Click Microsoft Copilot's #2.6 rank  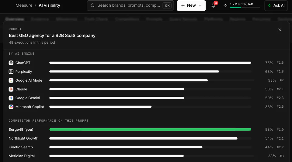pos(280,107)
